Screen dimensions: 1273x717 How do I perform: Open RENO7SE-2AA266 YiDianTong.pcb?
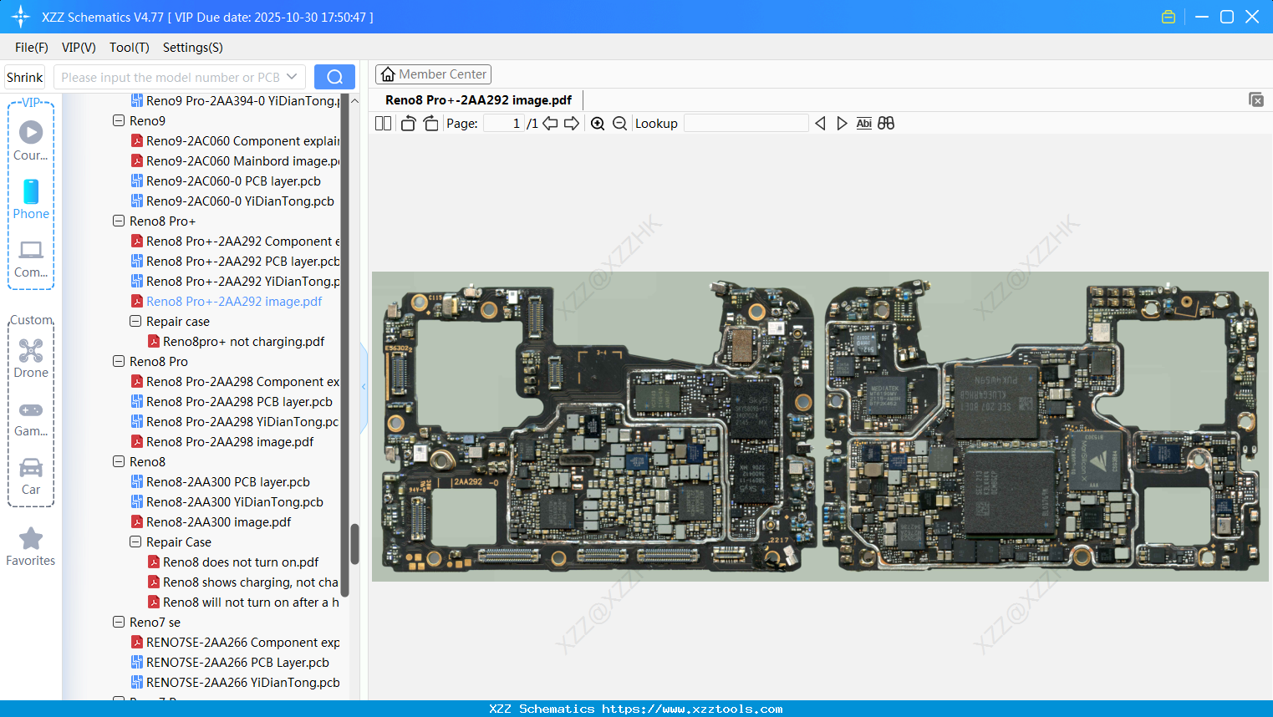(235, 683)
